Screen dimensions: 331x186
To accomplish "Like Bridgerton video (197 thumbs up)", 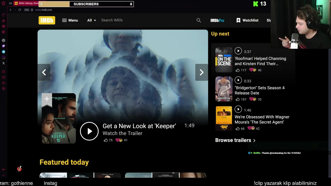I will 241,99.
